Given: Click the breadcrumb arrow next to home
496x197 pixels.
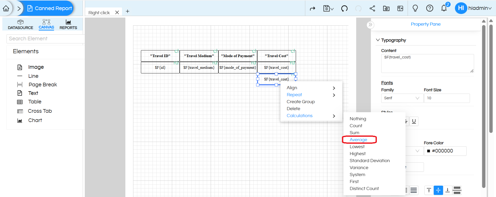Looking at the screenshot, I should pos(19,9).
